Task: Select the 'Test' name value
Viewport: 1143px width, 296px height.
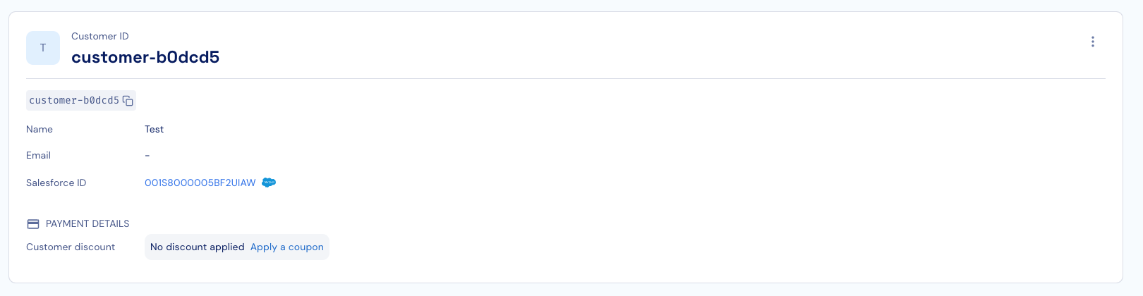Action: [154, 129]
